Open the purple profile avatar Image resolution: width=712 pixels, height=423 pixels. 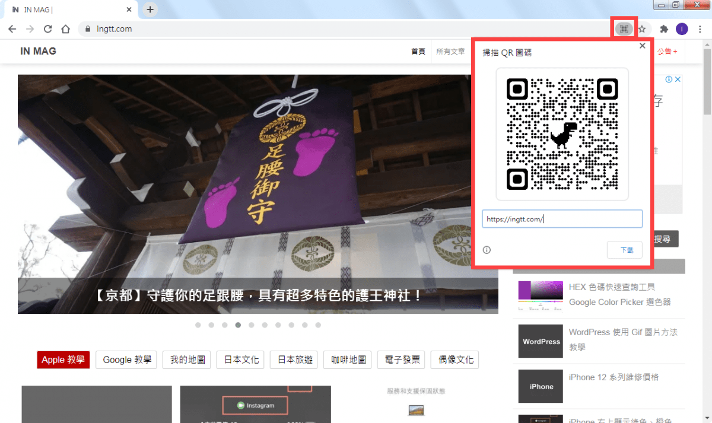(682, 28)
